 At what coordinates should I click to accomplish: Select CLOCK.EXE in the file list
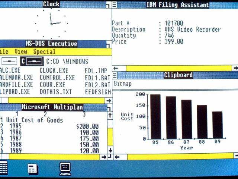click(x=54, y=70)
